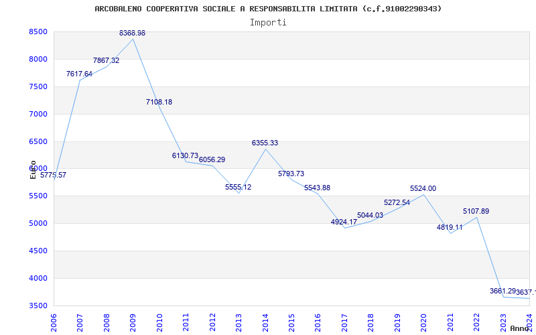
Task: Click the data label 7617.64
Action: coord(79,74)
